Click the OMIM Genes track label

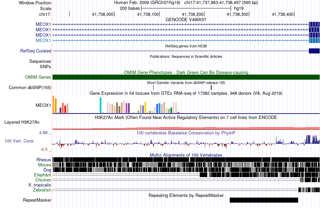coord(38,77)
